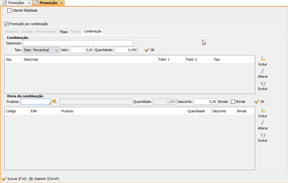The image size is (288, 183).
Task: Click the Imprimir (Ctrl+P) printer button
Action: [44, 179]
